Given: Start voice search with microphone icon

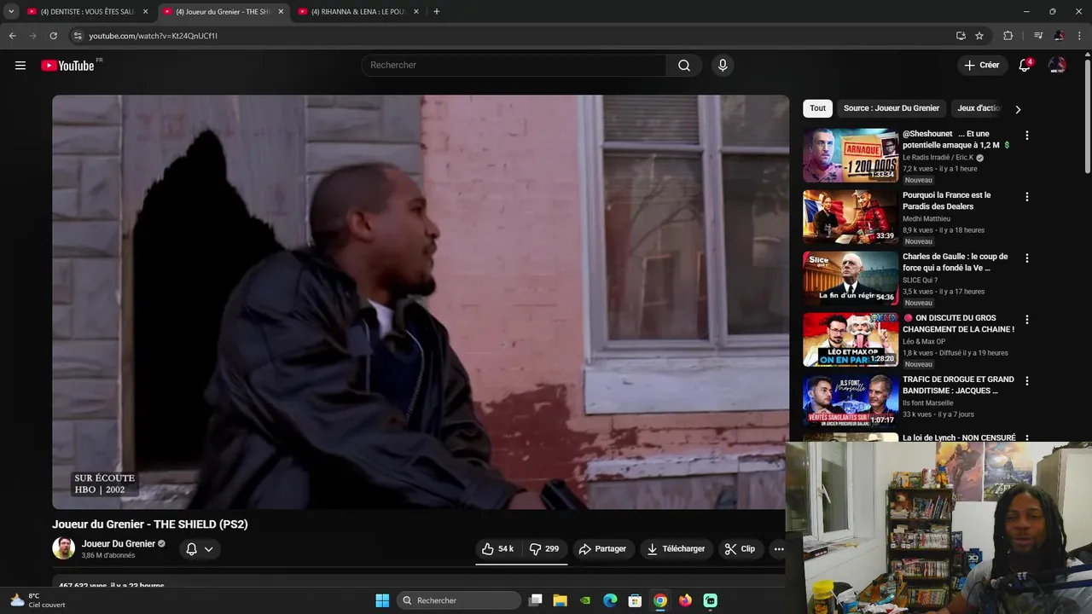Looking at the screenshot, I should coord(723,66).
